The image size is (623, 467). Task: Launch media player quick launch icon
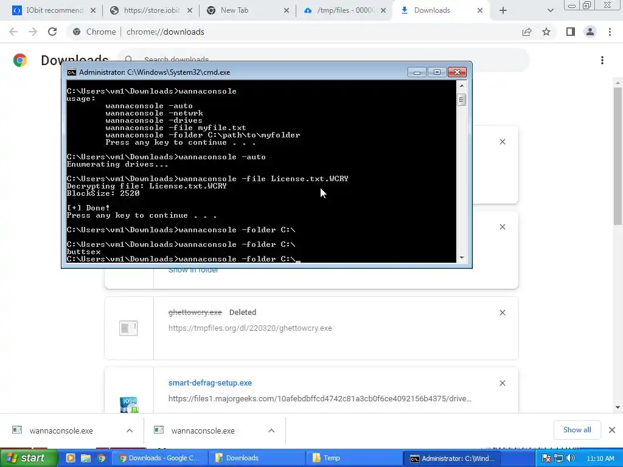[71, 458]
